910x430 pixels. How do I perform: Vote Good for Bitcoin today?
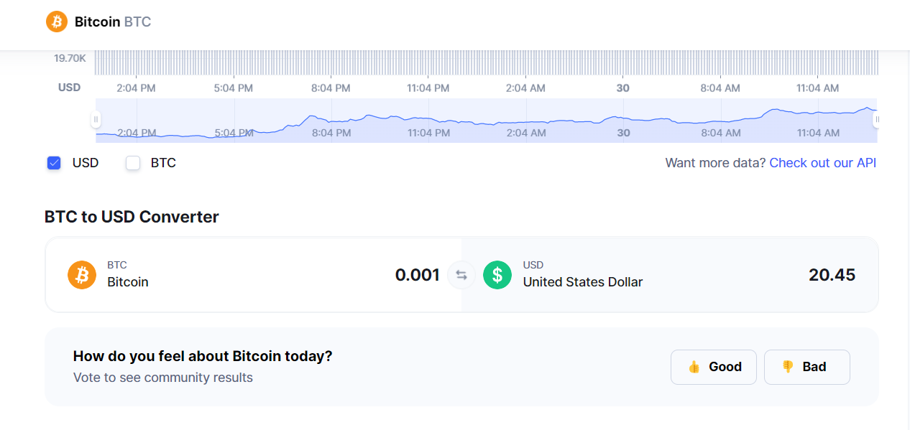(x=713, y=367)
